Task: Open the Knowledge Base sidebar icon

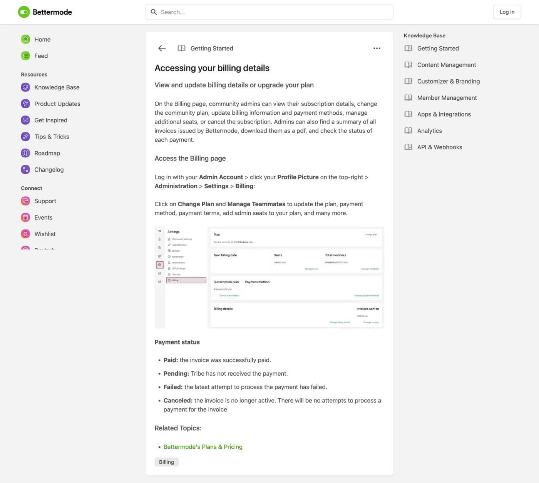Action: point(25,87)
